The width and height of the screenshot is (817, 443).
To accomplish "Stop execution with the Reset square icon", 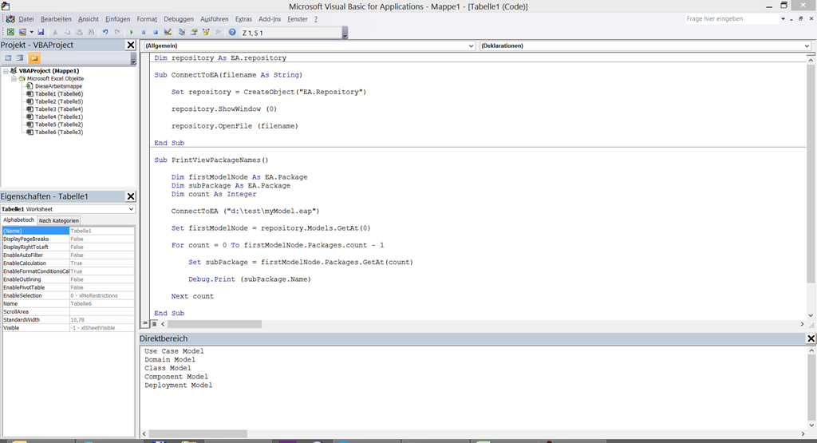I will (156, 32).
